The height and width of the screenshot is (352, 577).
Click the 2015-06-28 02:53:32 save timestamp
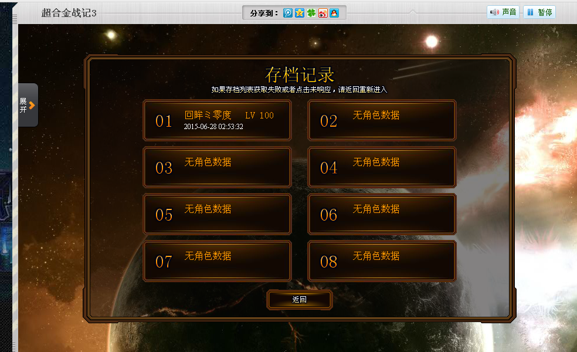[x=213, y=127]
